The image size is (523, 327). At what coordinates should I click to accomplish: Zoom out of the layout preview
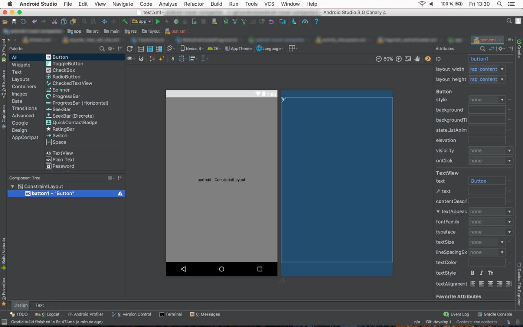point(379,59)
